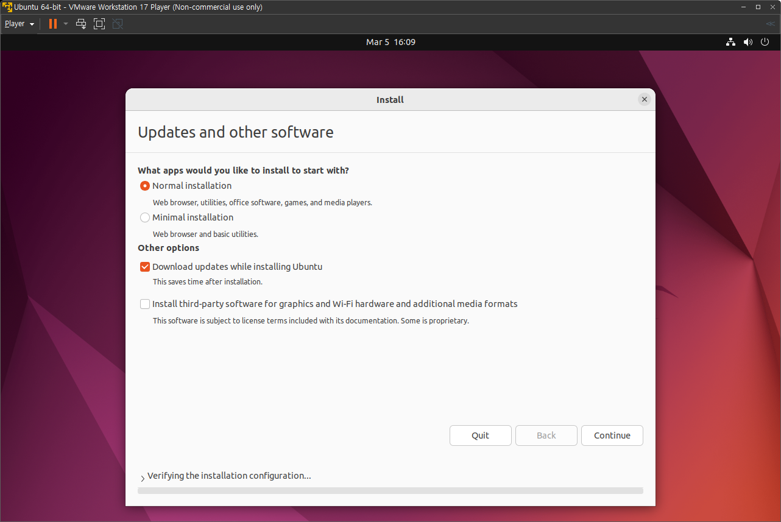The image size is (781, 522).
Task: Uncheck Download updates while installing Ubuntu
Action: point(145,267)
